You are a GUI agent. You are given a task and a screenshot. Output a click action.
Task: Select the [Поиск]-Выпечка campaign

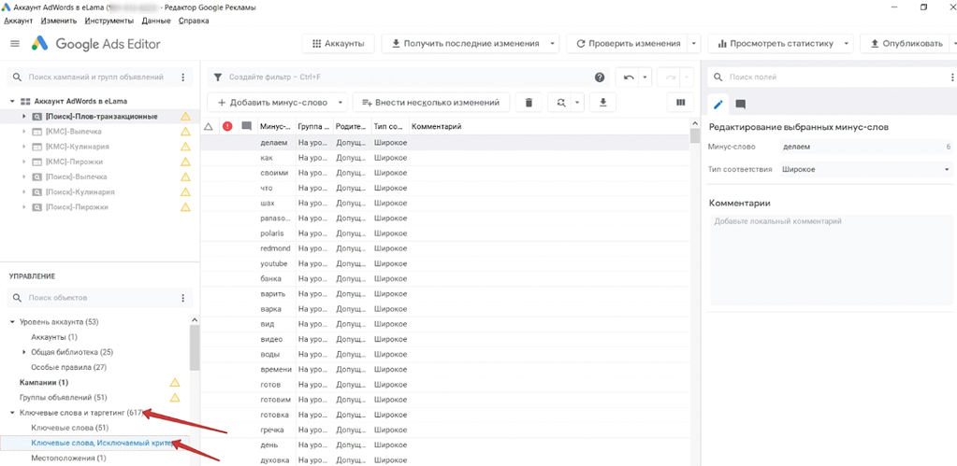tap(77, 177)
